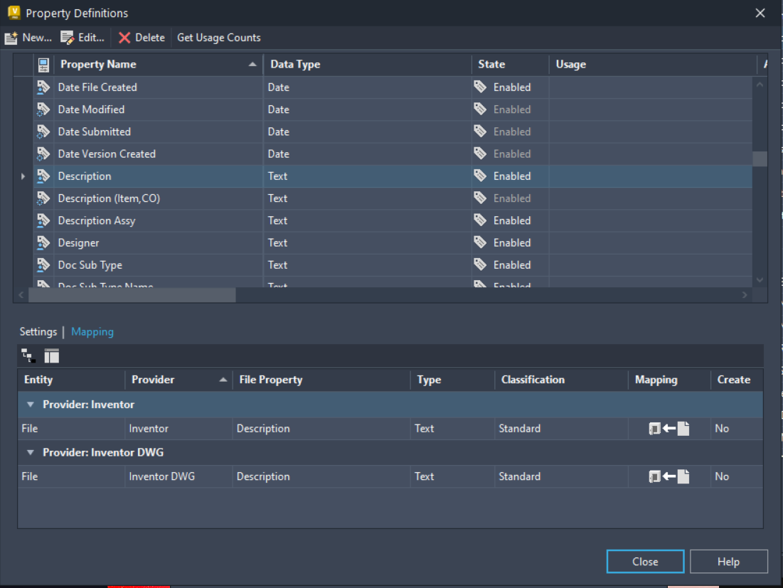Click the property icon beside Description
Viewport: 783px width, 588px height.
(43, 176)
